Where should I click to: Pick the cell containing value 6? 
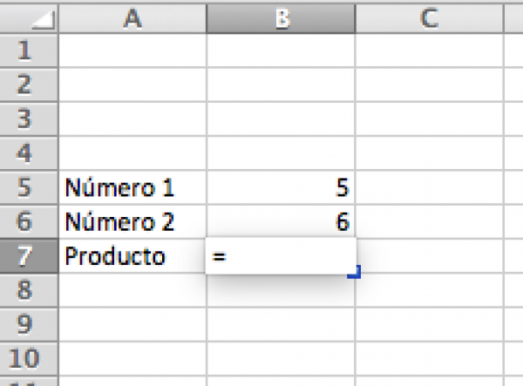281,222
